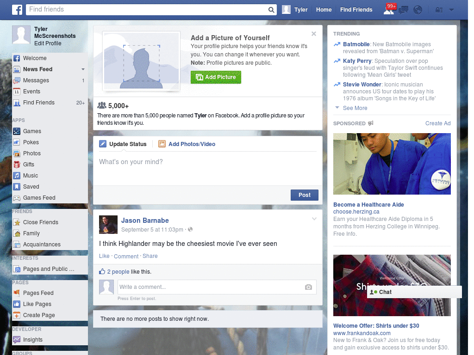Open the messages chat bubbles icon
Image resolution: width=474 pixels, height=355 pixels.
click(403, 10)
